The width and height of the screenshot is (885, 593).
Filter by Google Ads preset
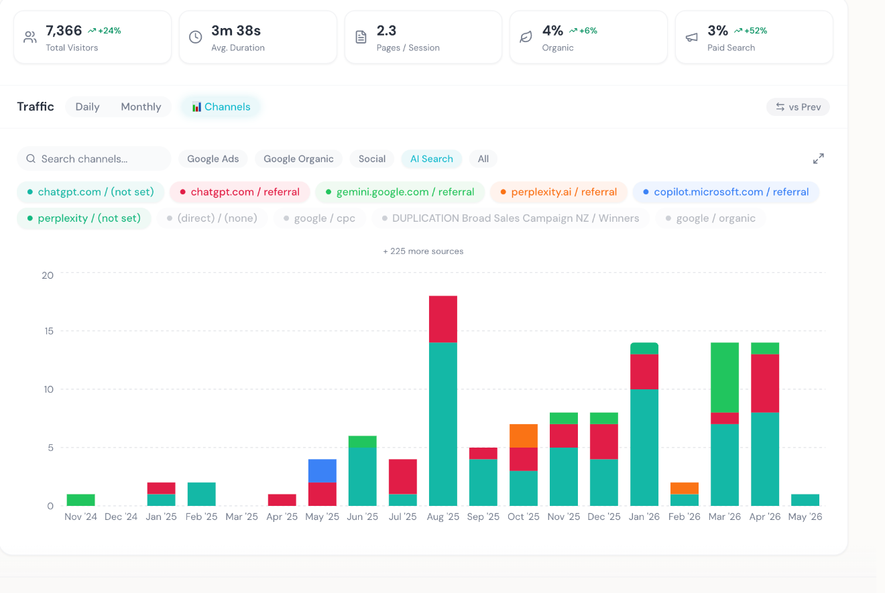pyautogui.click(x=213, y=159)
